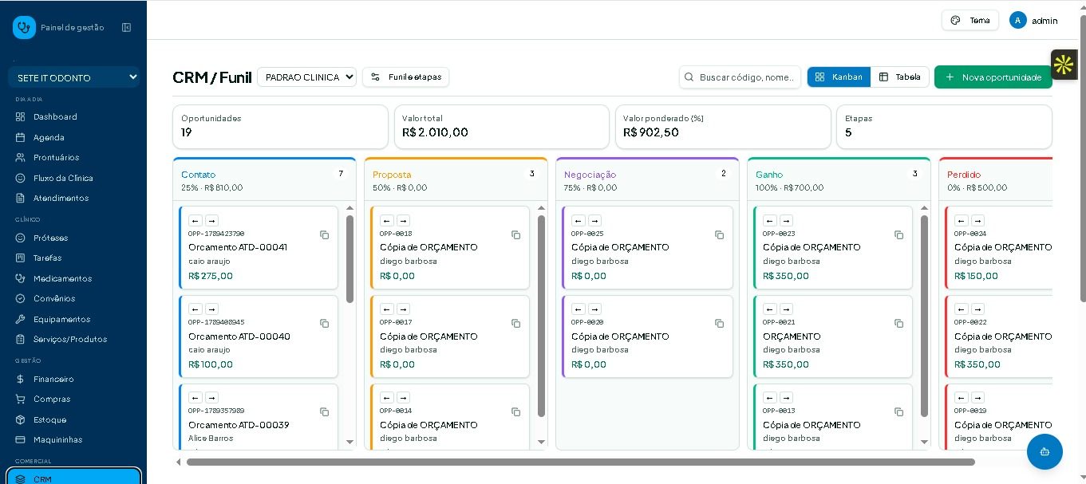Click the Tema button

970,20
